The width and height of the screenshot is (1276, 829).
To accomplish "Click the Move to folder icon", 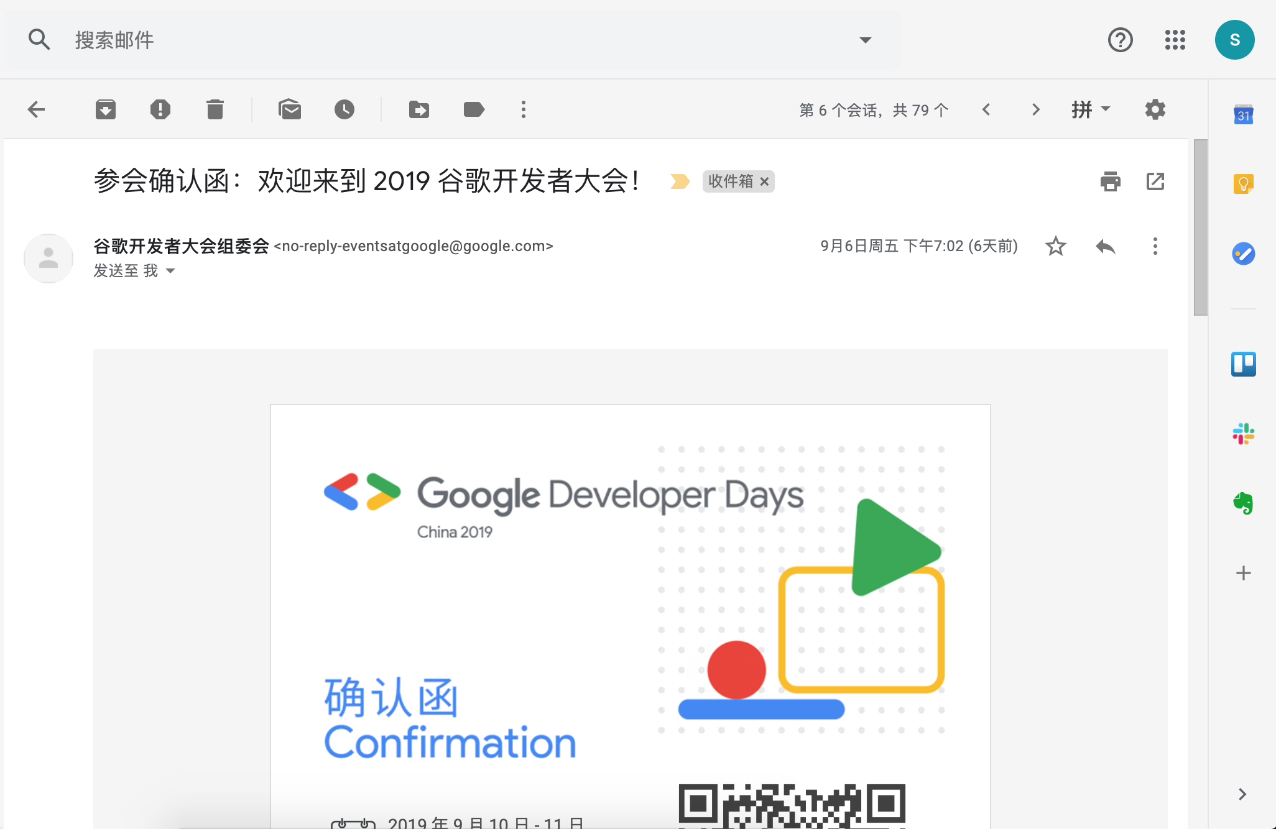I will point(419,110).
